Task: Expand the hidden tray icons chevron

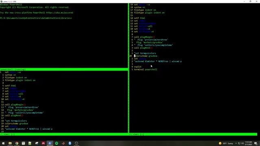Action: click(x=236, y=143)
